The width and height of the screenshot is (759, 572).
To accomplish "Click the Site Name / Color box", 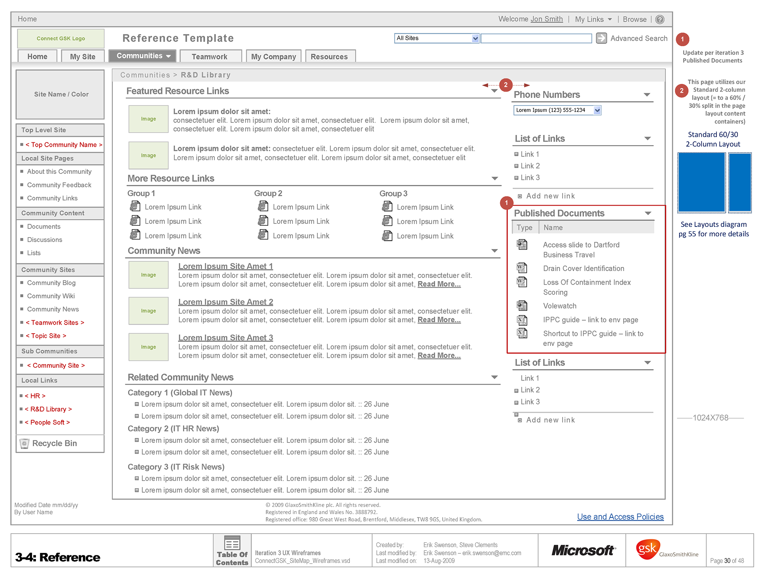I will point(60,94).
